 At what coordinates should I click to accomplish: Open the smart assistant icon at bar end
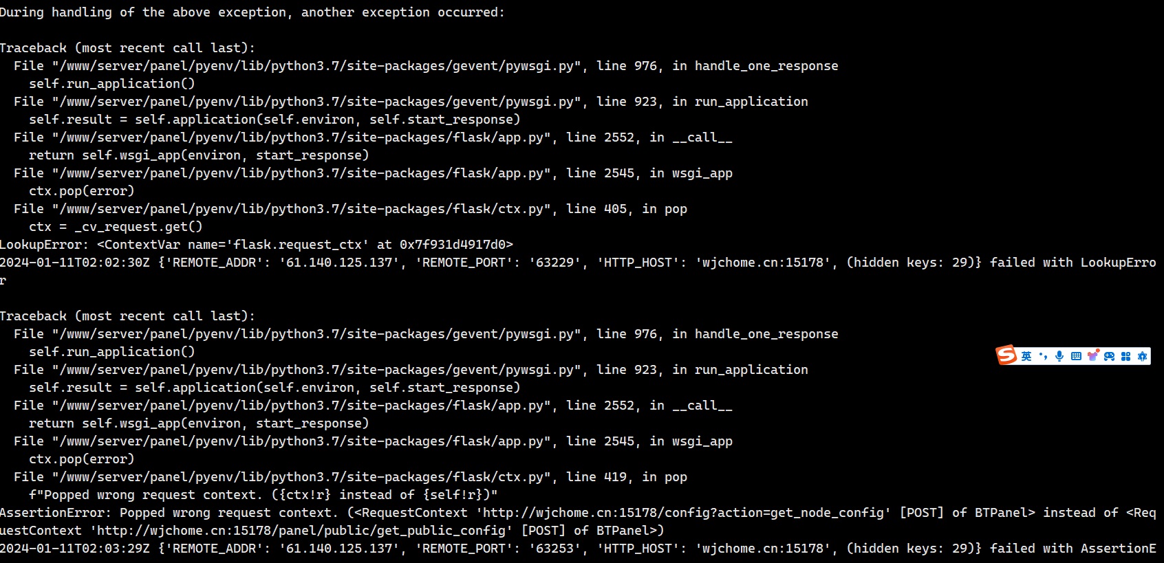[x=1142, y=356]
